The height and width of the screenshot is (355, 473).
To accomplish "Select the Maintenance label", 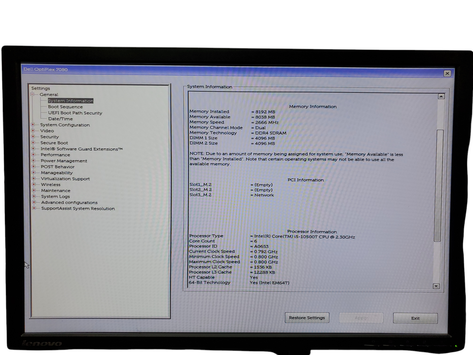I will (x=56, y=191).
